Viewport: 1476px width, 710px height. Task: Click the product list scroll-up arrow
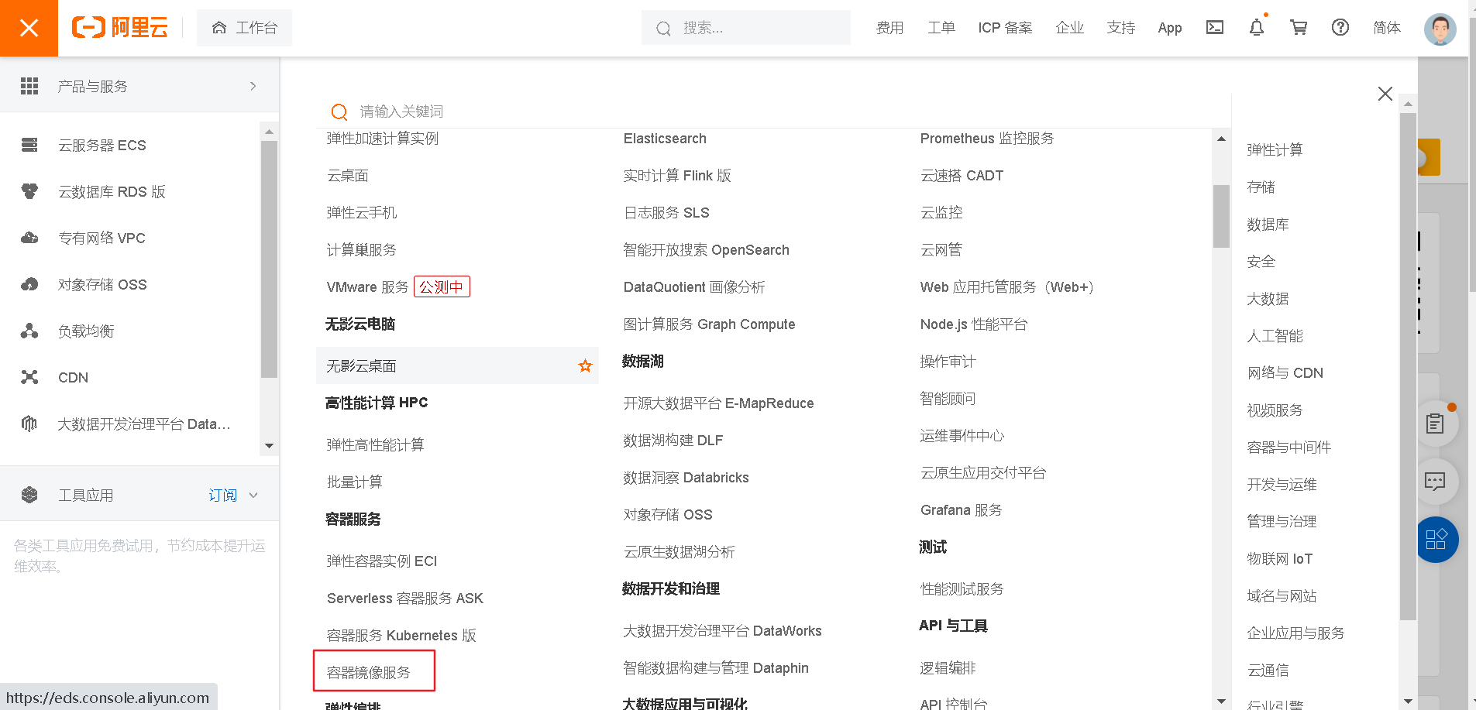[1221, 139]
